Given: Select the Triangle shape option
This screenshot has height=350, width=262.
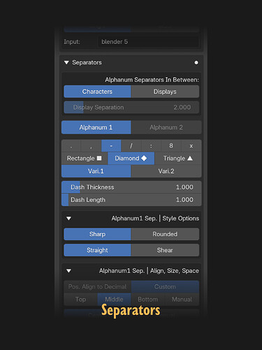Looking at the screenshot, I should pos(178,158).
